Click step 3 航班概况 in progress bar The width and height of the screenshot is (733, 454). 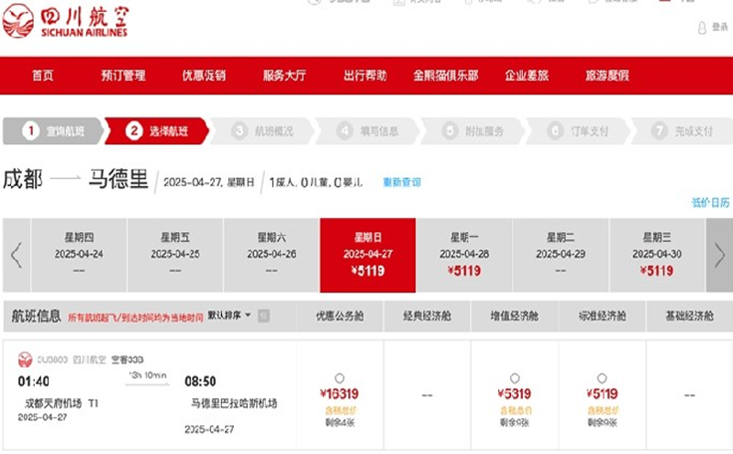coord(262,131)
